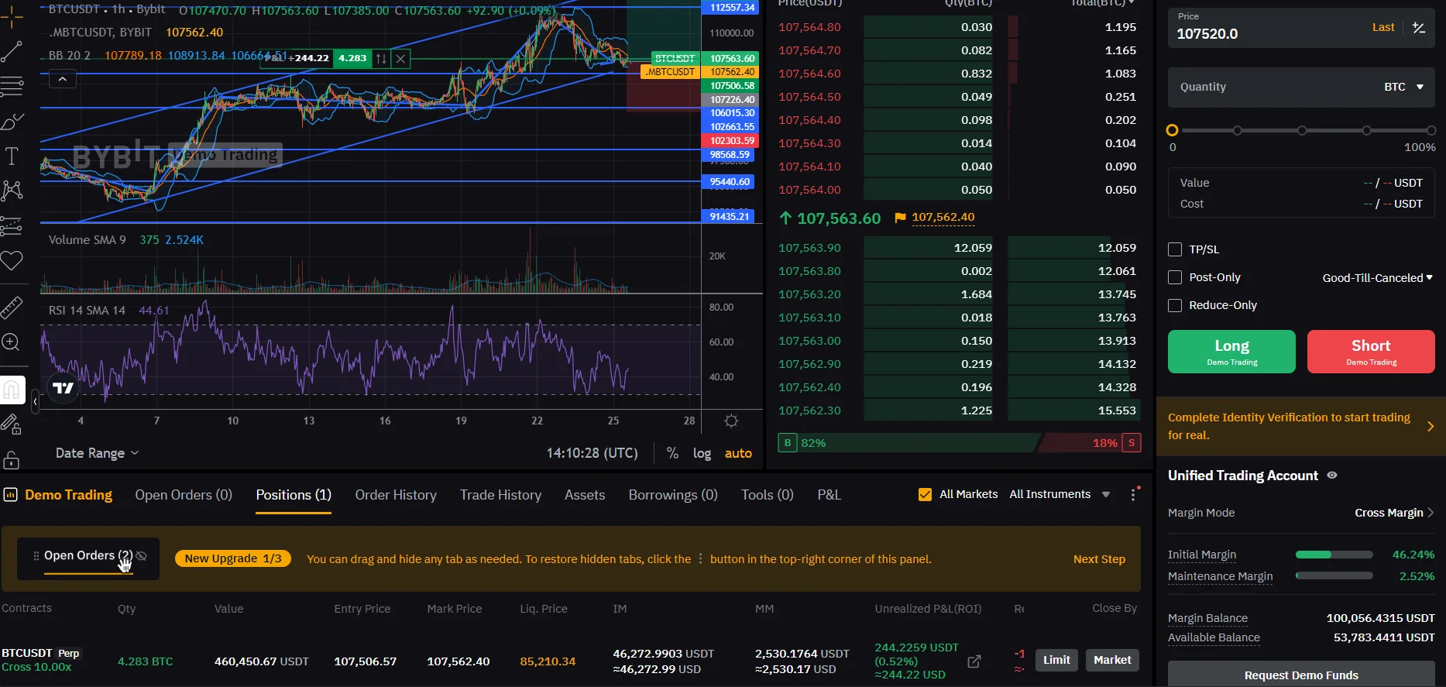Switch to the Borrowings (0) tab
1446x687 pixels.
click(673, 495)
